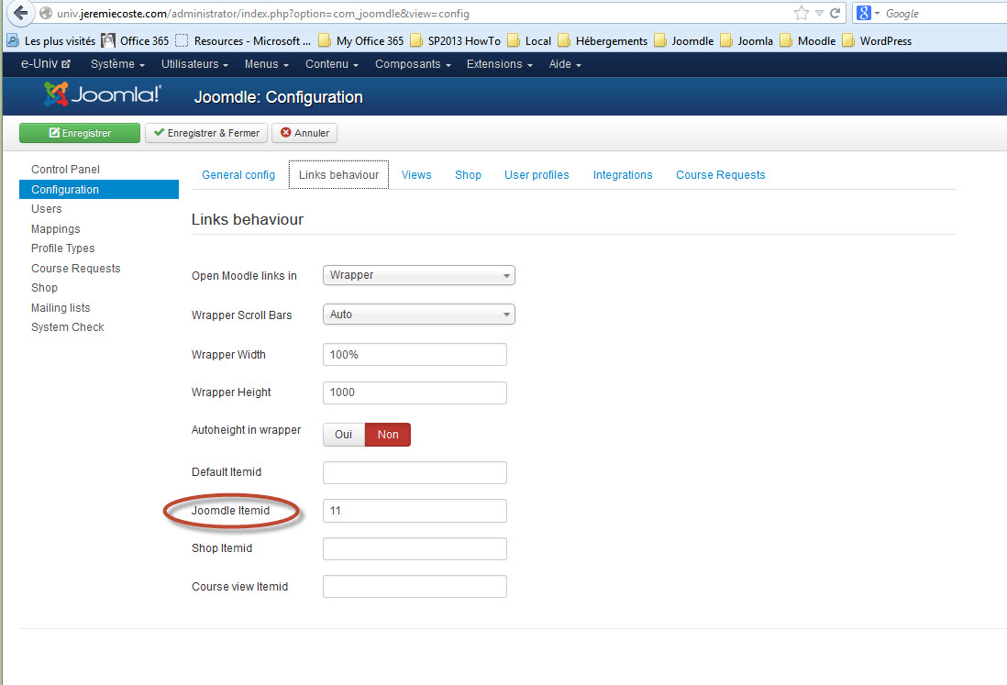Click the Joomdle Itemid input field

[x=415, y=511]
